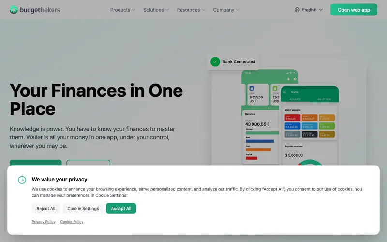387x242 pixels.
Task: Open the Privacy Policy link
Action: [x=44, y=222]
